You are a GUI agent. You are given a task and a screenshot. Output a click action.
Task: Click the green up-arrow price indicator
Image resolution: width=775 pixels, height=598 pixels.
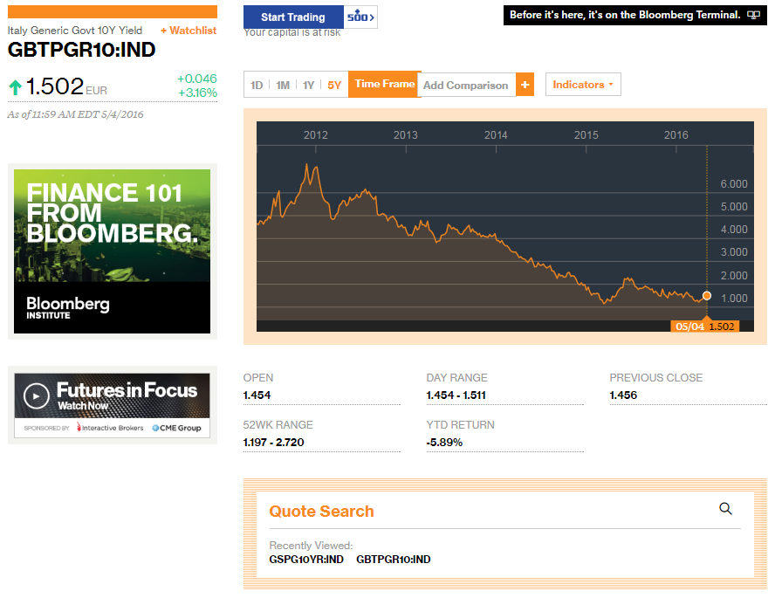[16, 87]
